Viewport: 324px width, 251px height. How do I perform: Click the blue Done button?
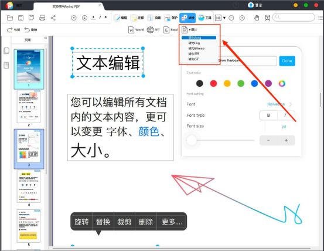[287, 61]
